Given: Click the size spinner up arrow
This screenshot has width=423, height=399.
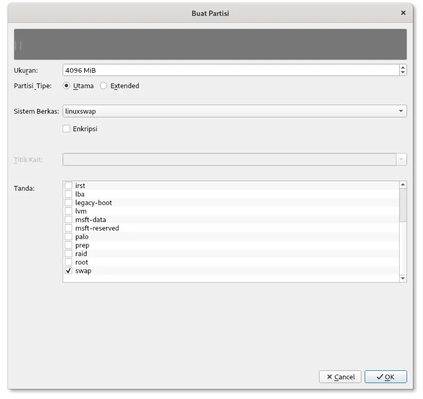Looking at the screenshot, I should 403,67.
